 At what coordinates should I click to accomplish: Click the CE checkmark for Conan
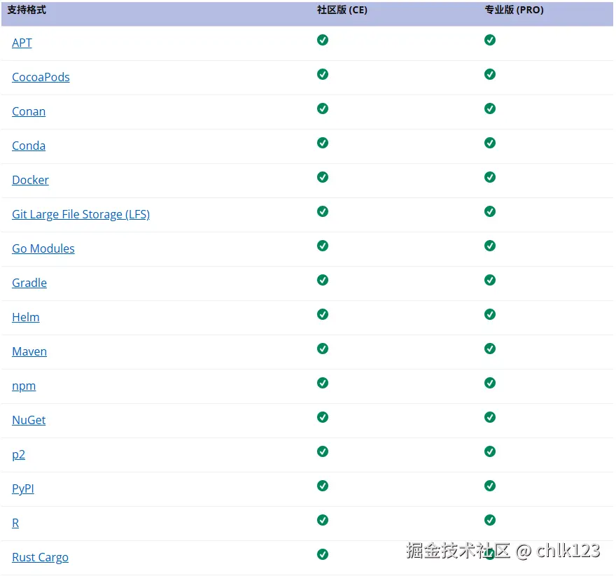[x=323, y=108]
